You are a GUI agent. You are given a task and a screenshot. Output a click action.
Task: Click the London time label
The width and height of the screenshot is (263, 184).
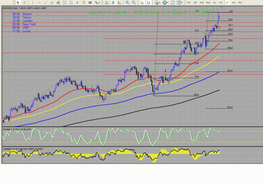pyautogui.click(x=28, y=21)
